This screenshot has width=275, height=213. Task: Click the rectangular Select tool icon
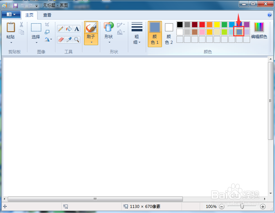click(x=36, y=27)
